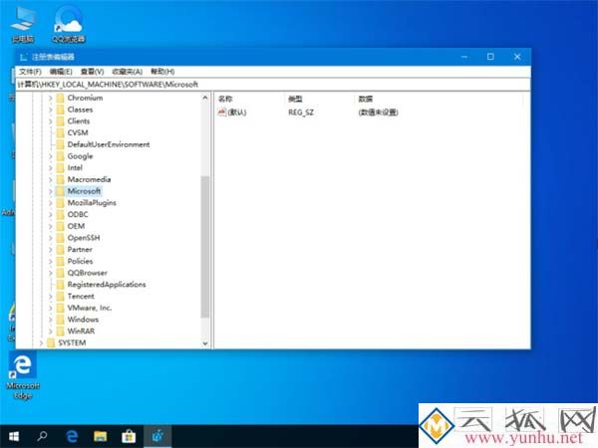Select the VMware, Inc. key
The image size is (598, 448).
(x=90, y=308)
